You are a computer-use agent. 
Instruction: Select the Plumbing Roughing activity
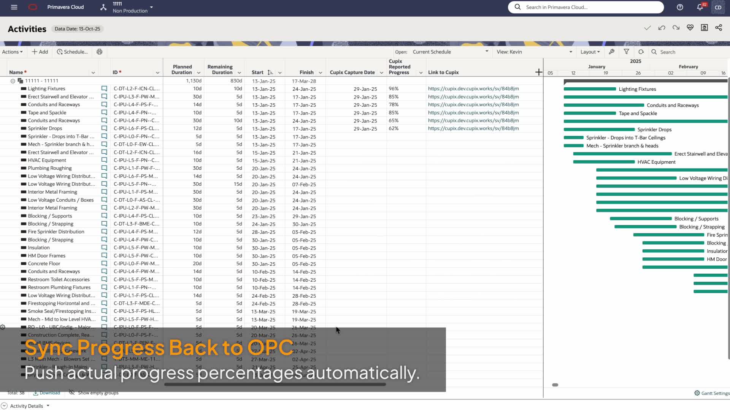tap(49, 168)
